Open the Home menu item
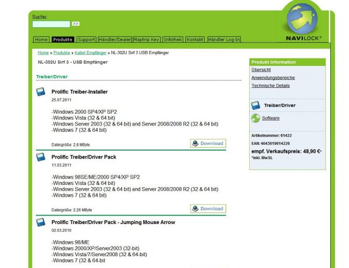Image resolution: width=349 pixels, height=268 pixels. coord(41,40)
